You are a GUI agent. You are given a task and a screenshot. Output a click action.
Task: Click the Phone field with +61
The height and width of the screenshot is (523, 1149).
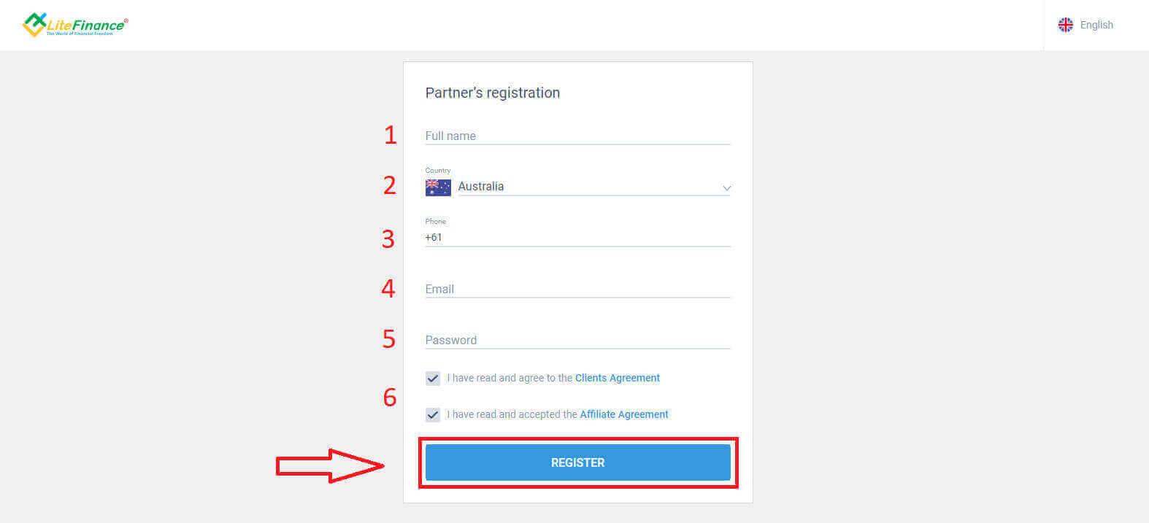(x=577, y=237)
